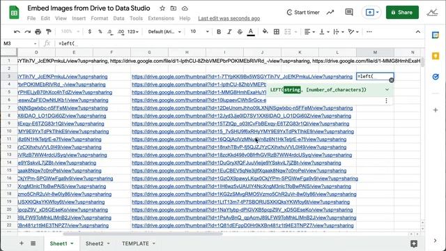Screen dimensions: 446x251
Task: Open vertical align dropdown
Action: pyautogui.click(x=324, y=31)
